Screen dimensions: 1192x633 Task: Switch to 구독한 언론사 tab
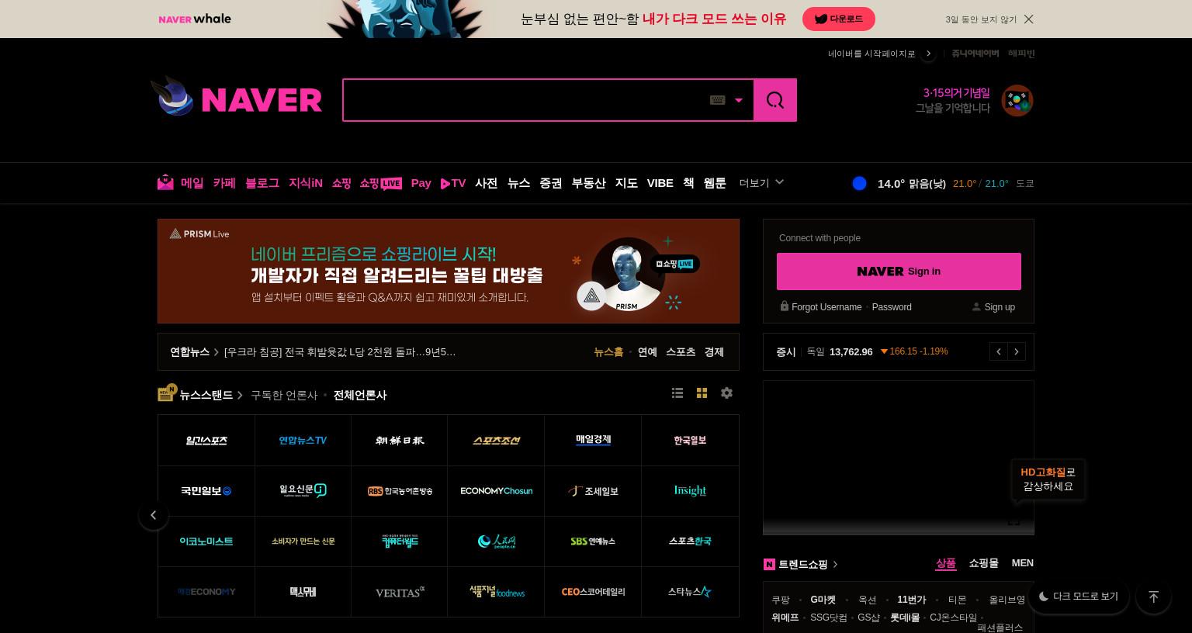pos(284,395)
